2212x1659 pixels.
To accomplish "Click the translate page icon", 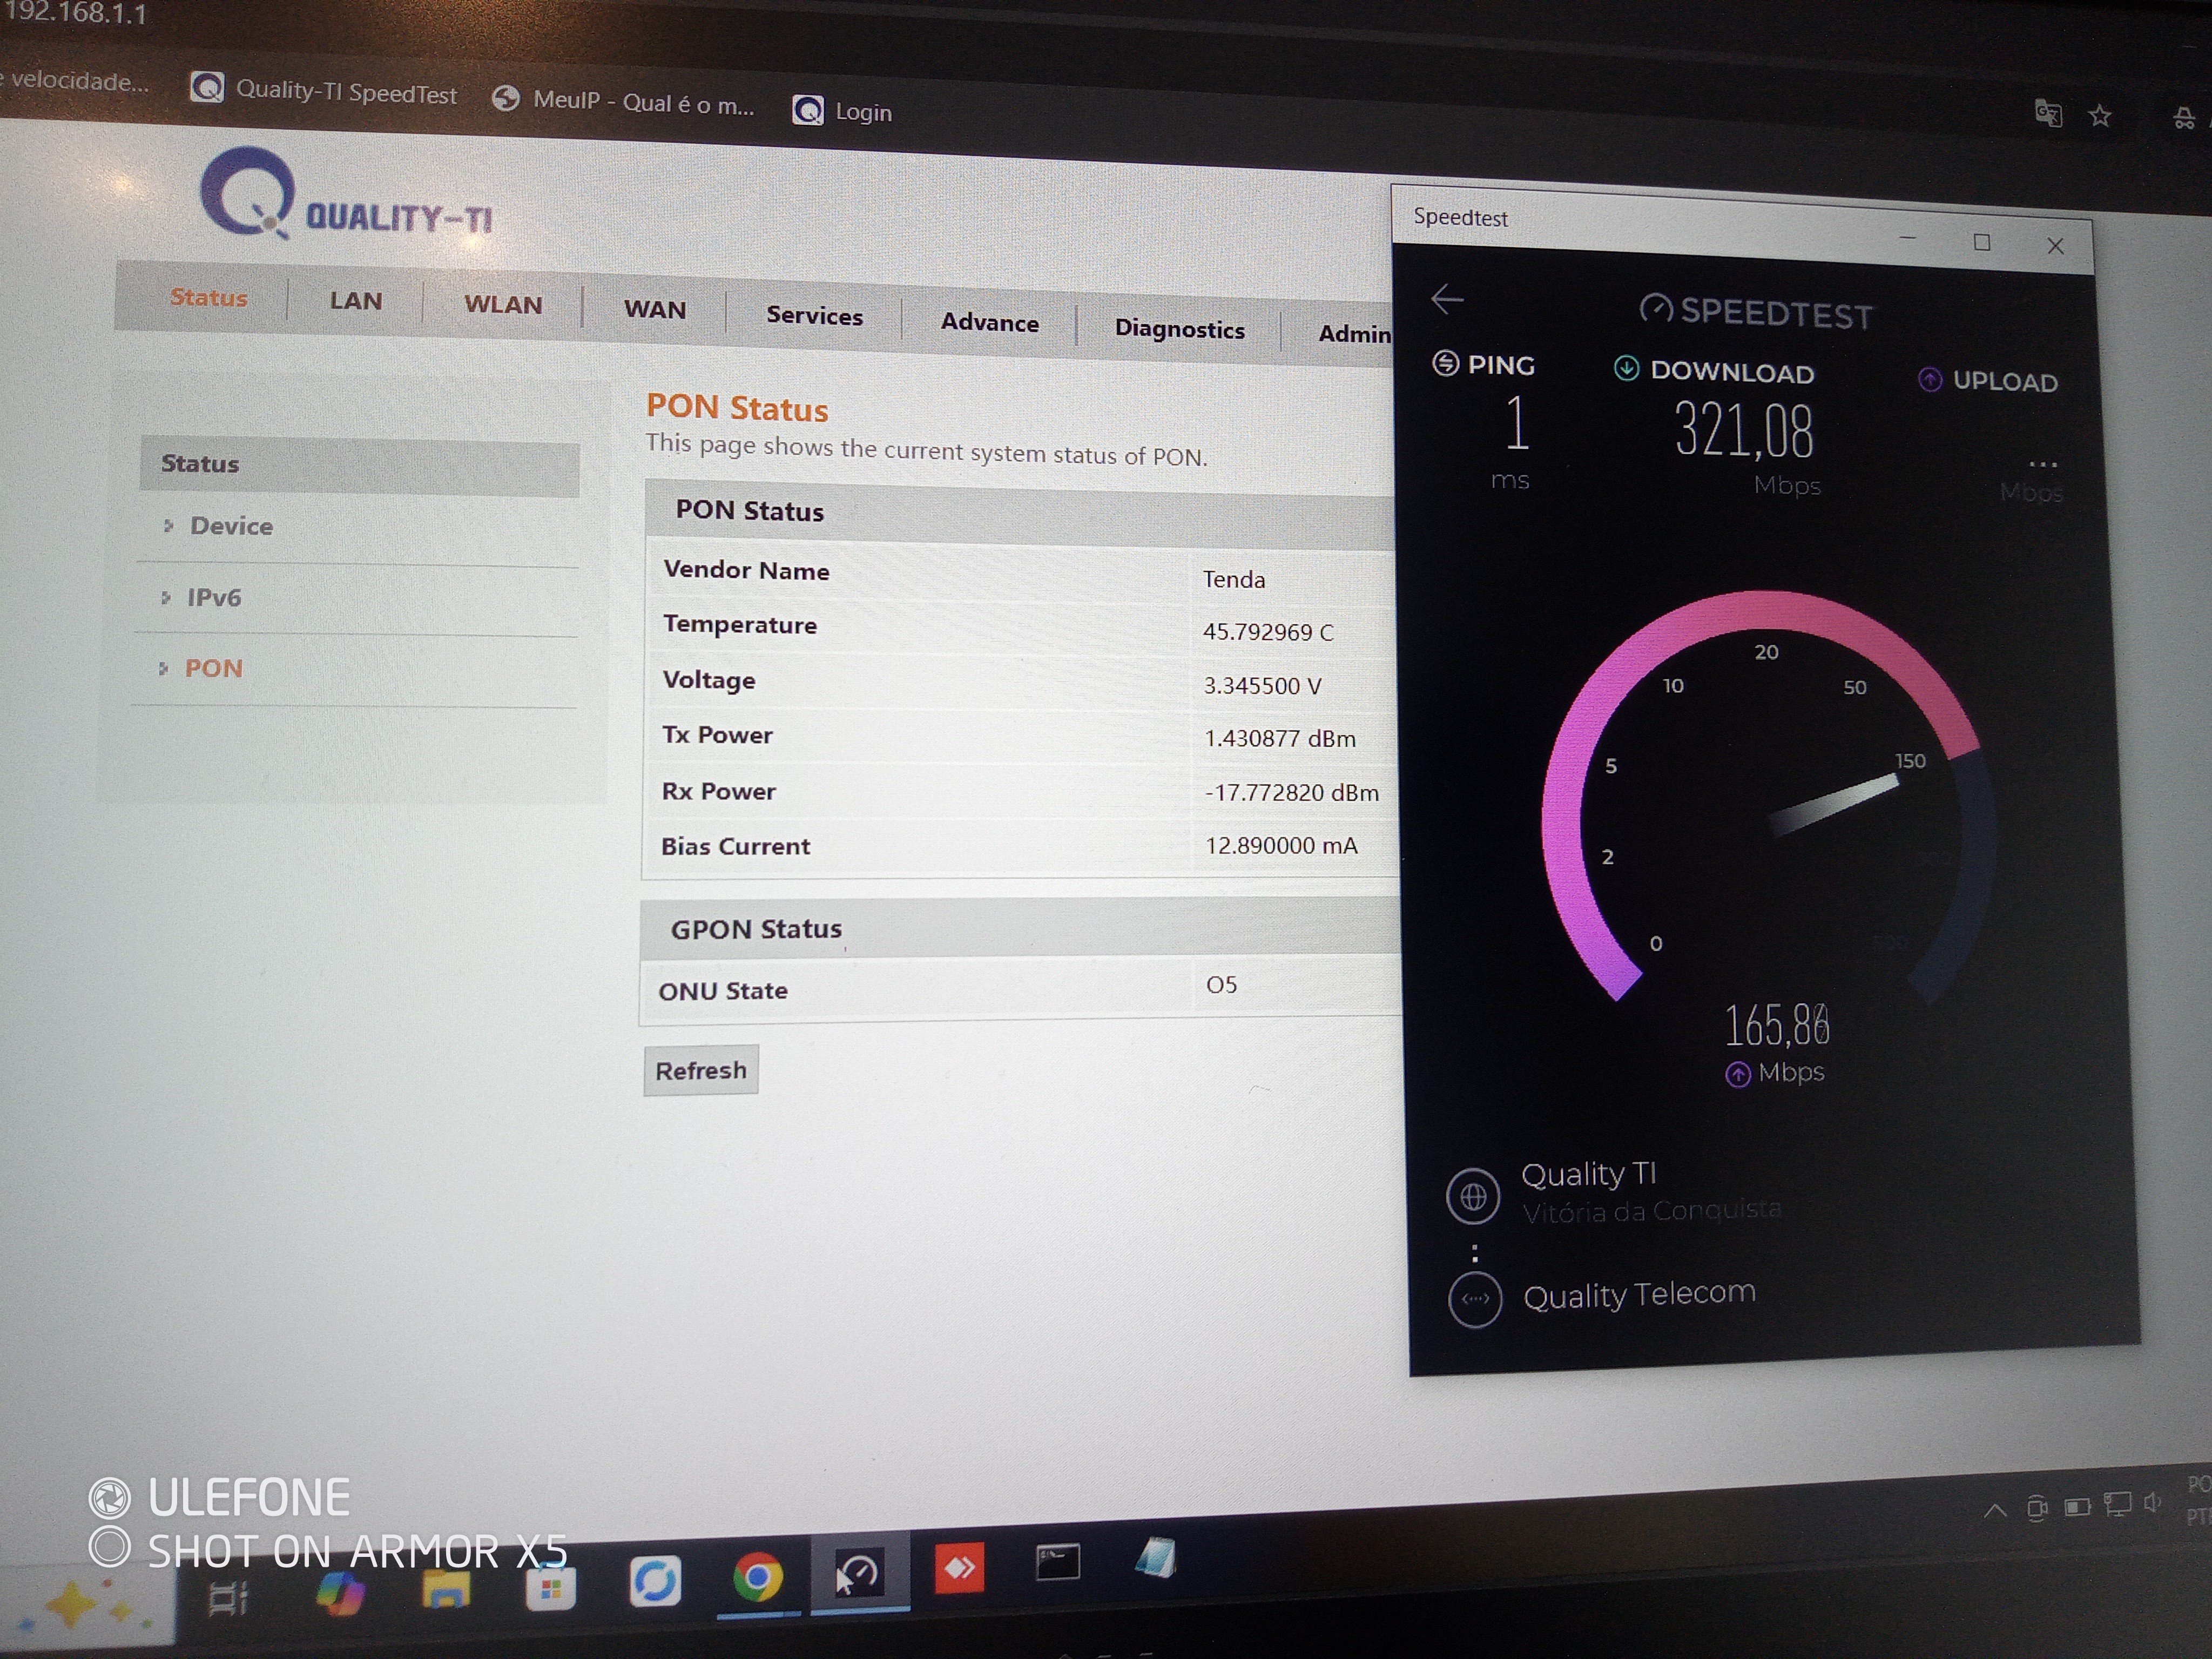I will coord(2047,114).
